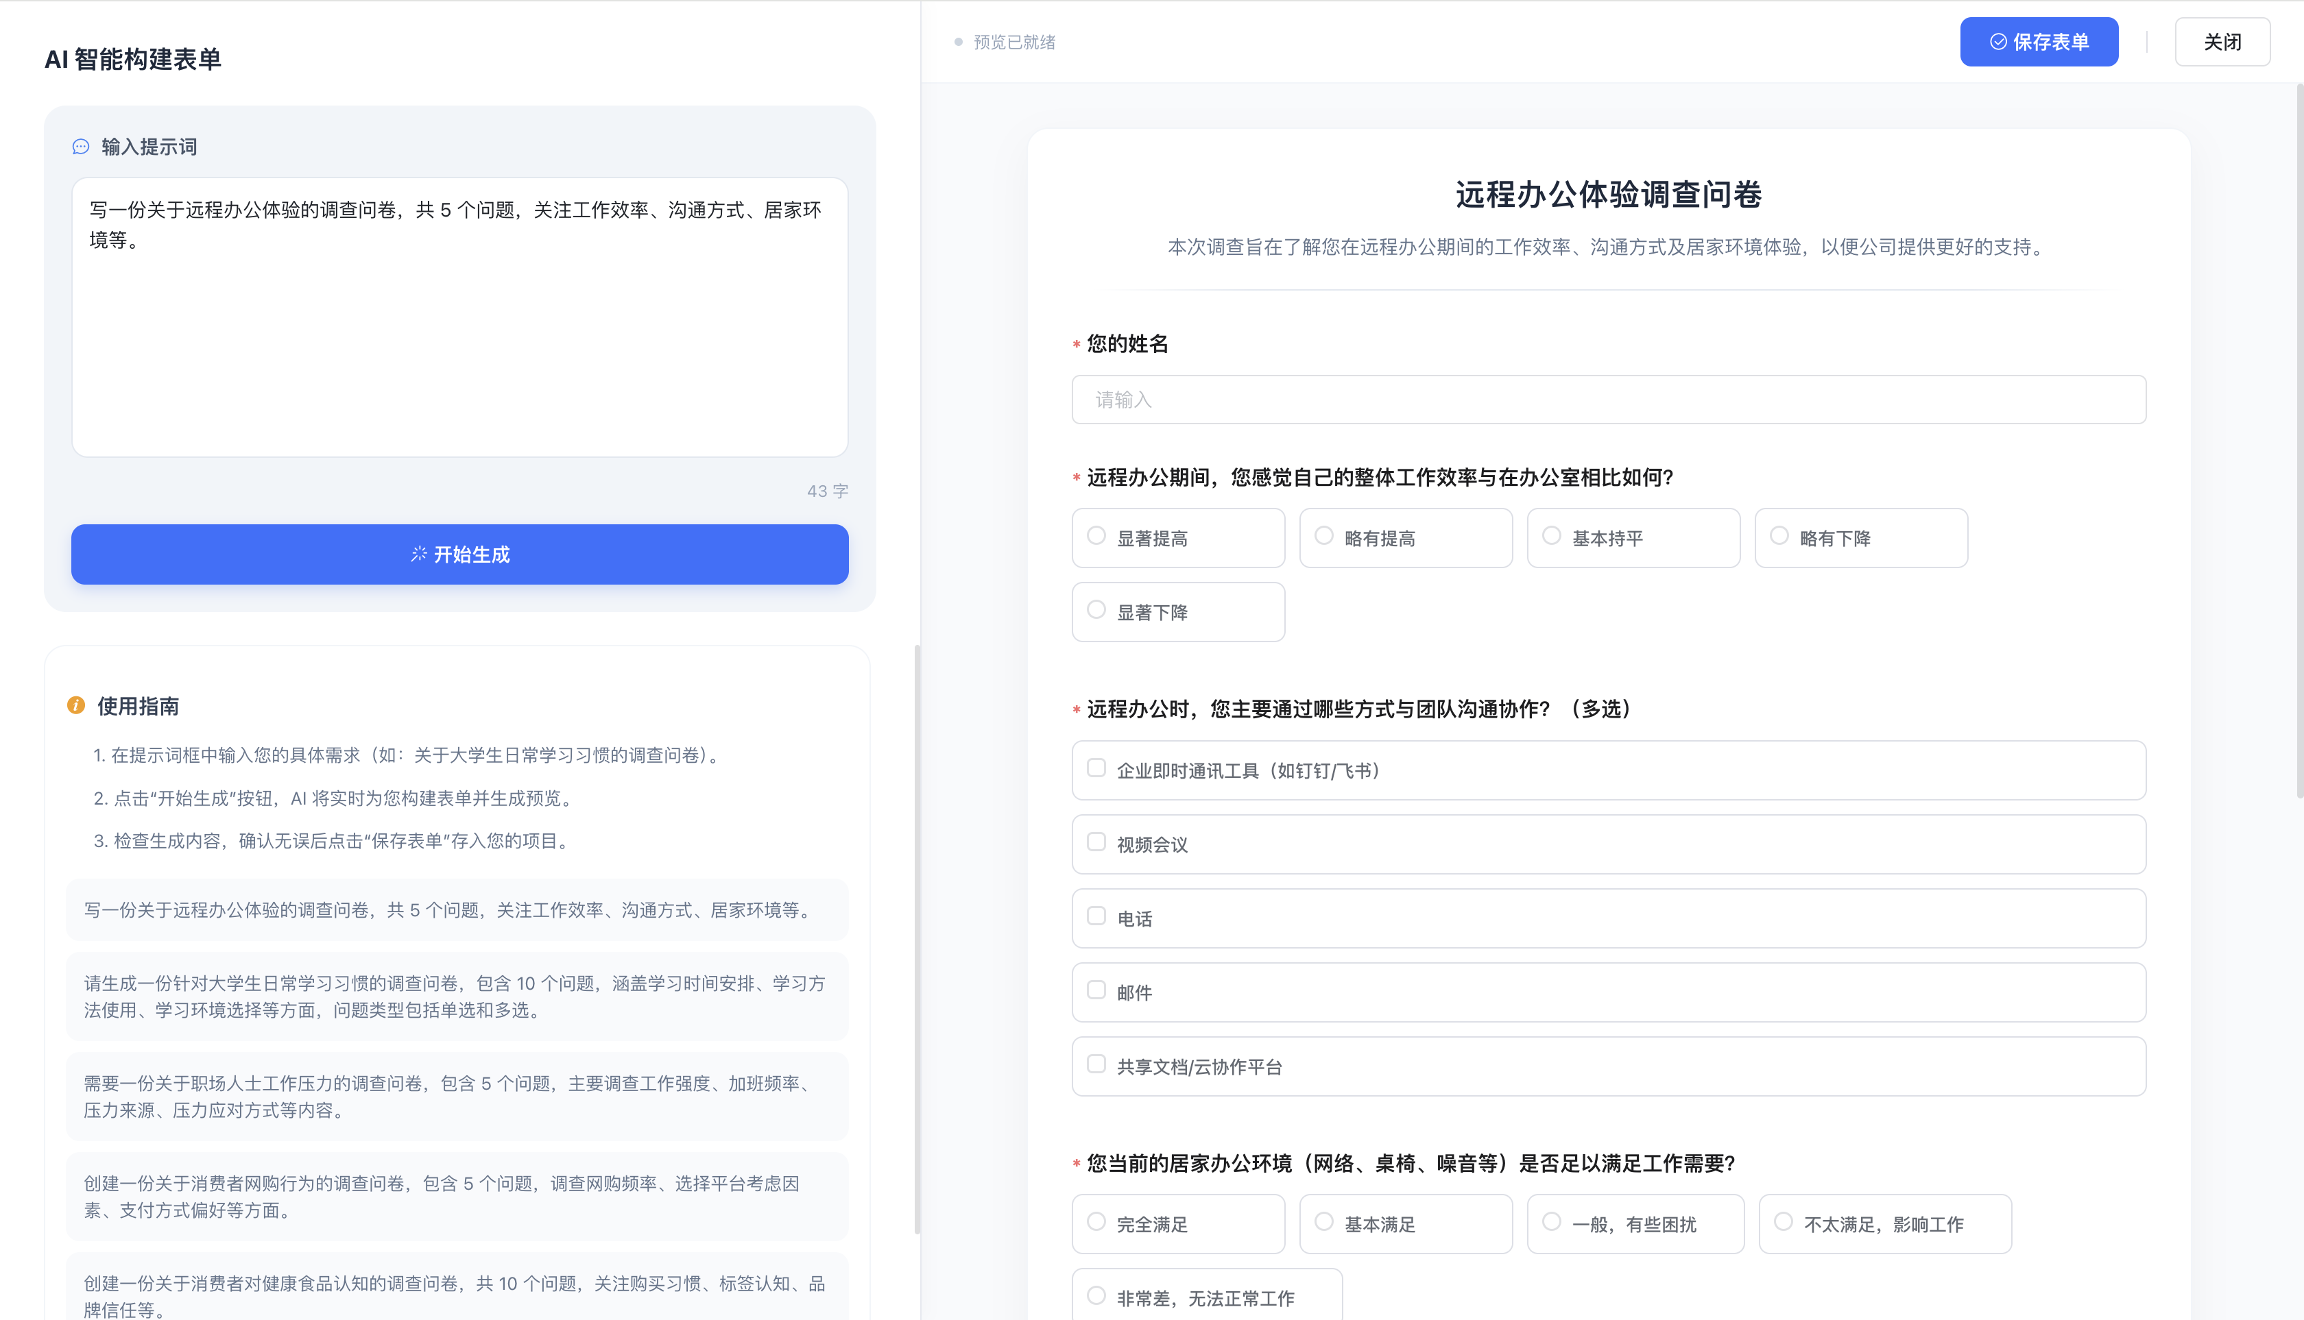2304x1320 pixels.
Task: Check the 邮件 checkbox
Action: pyautogui.click(x=1096, y=990)
